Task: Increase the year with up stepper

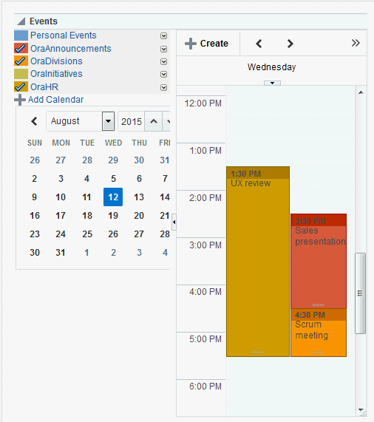Action: (154, 121)
